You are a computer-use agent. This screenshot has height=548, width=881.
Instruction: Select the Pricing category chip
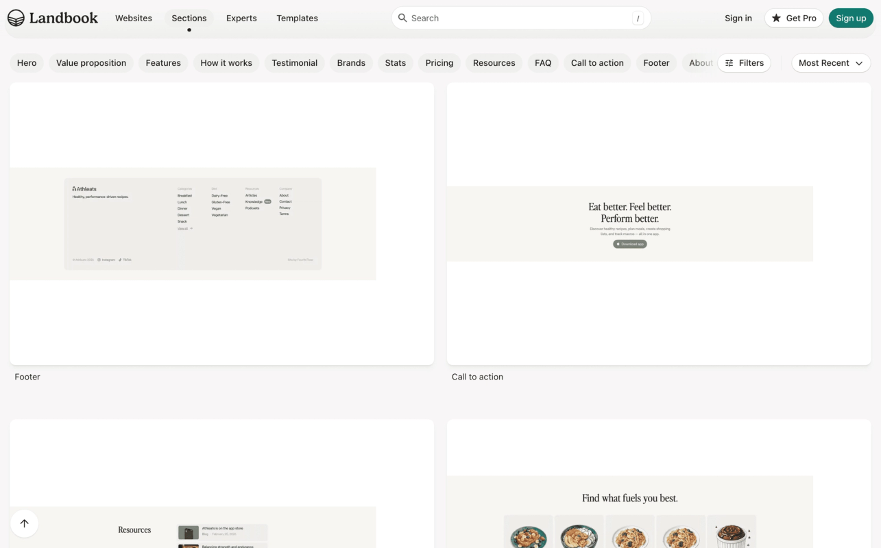coord(439,63)
